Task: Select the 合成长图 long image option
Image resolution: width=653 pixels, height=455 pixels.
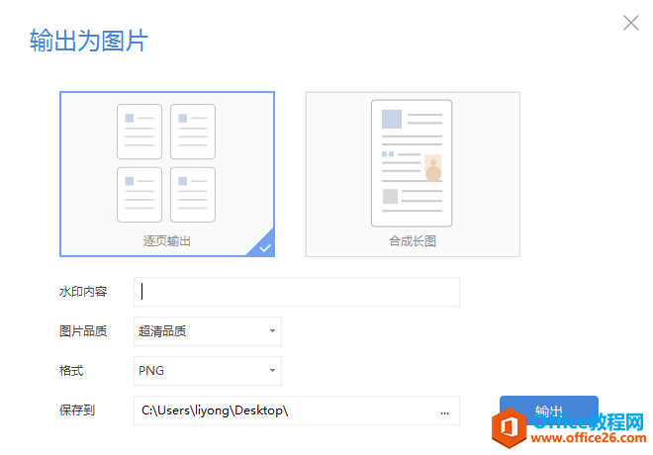Action: (x=413, y=174)
